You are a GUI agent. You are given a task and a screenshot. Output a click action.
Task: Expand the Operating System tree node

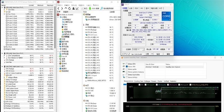(58, 42)
